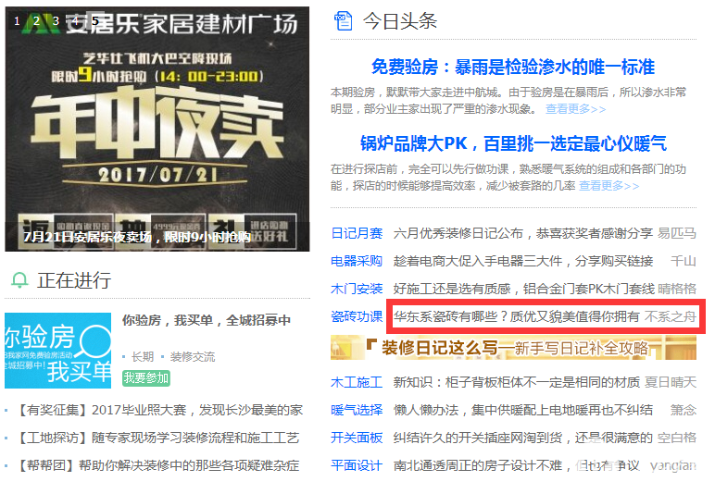Open the 日记月赛 category link
This screenshot has height=494, width=715.
357,233
